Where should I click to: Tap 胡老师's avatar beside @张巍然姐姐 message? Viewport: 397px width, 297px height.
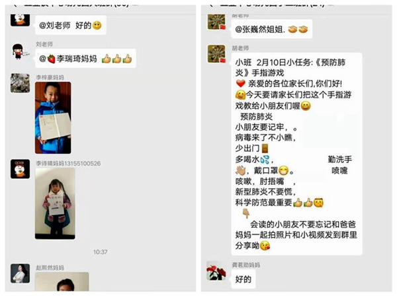pyautogui.click(x=216, y=22)
